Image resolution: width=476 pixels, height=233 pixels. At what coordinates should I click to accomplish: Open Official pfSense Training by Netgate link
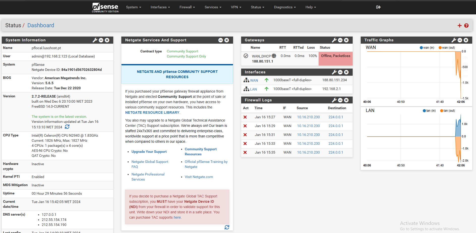click(206, 164)
